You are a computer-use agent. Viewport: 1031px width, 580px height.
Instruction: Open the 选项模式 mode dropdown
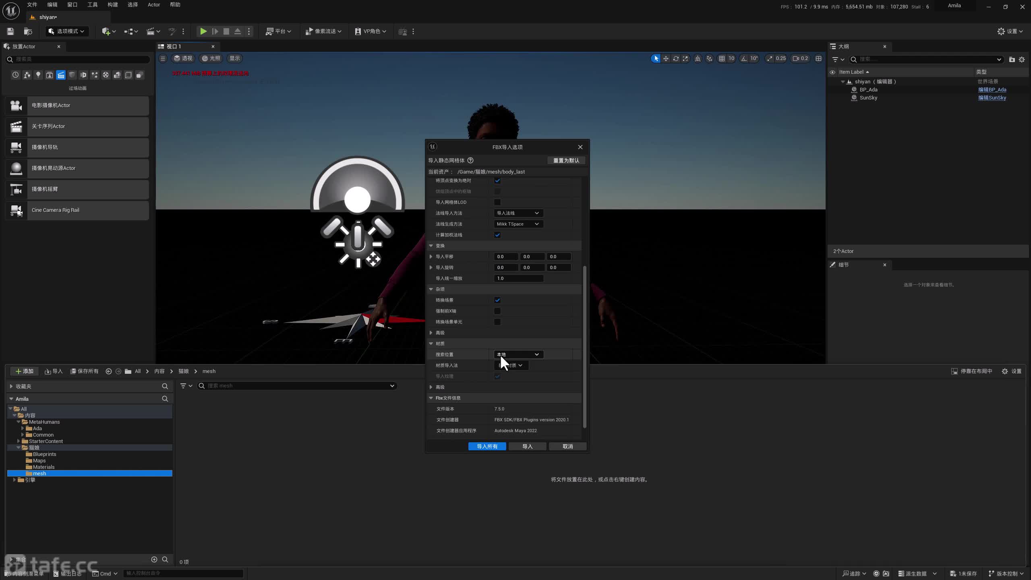click(x=66, y=31)
